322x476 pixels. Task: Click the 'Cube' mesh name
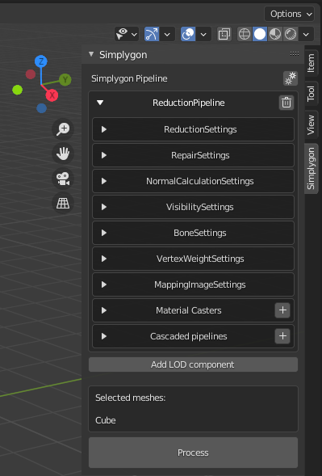(x=106, y=420)
